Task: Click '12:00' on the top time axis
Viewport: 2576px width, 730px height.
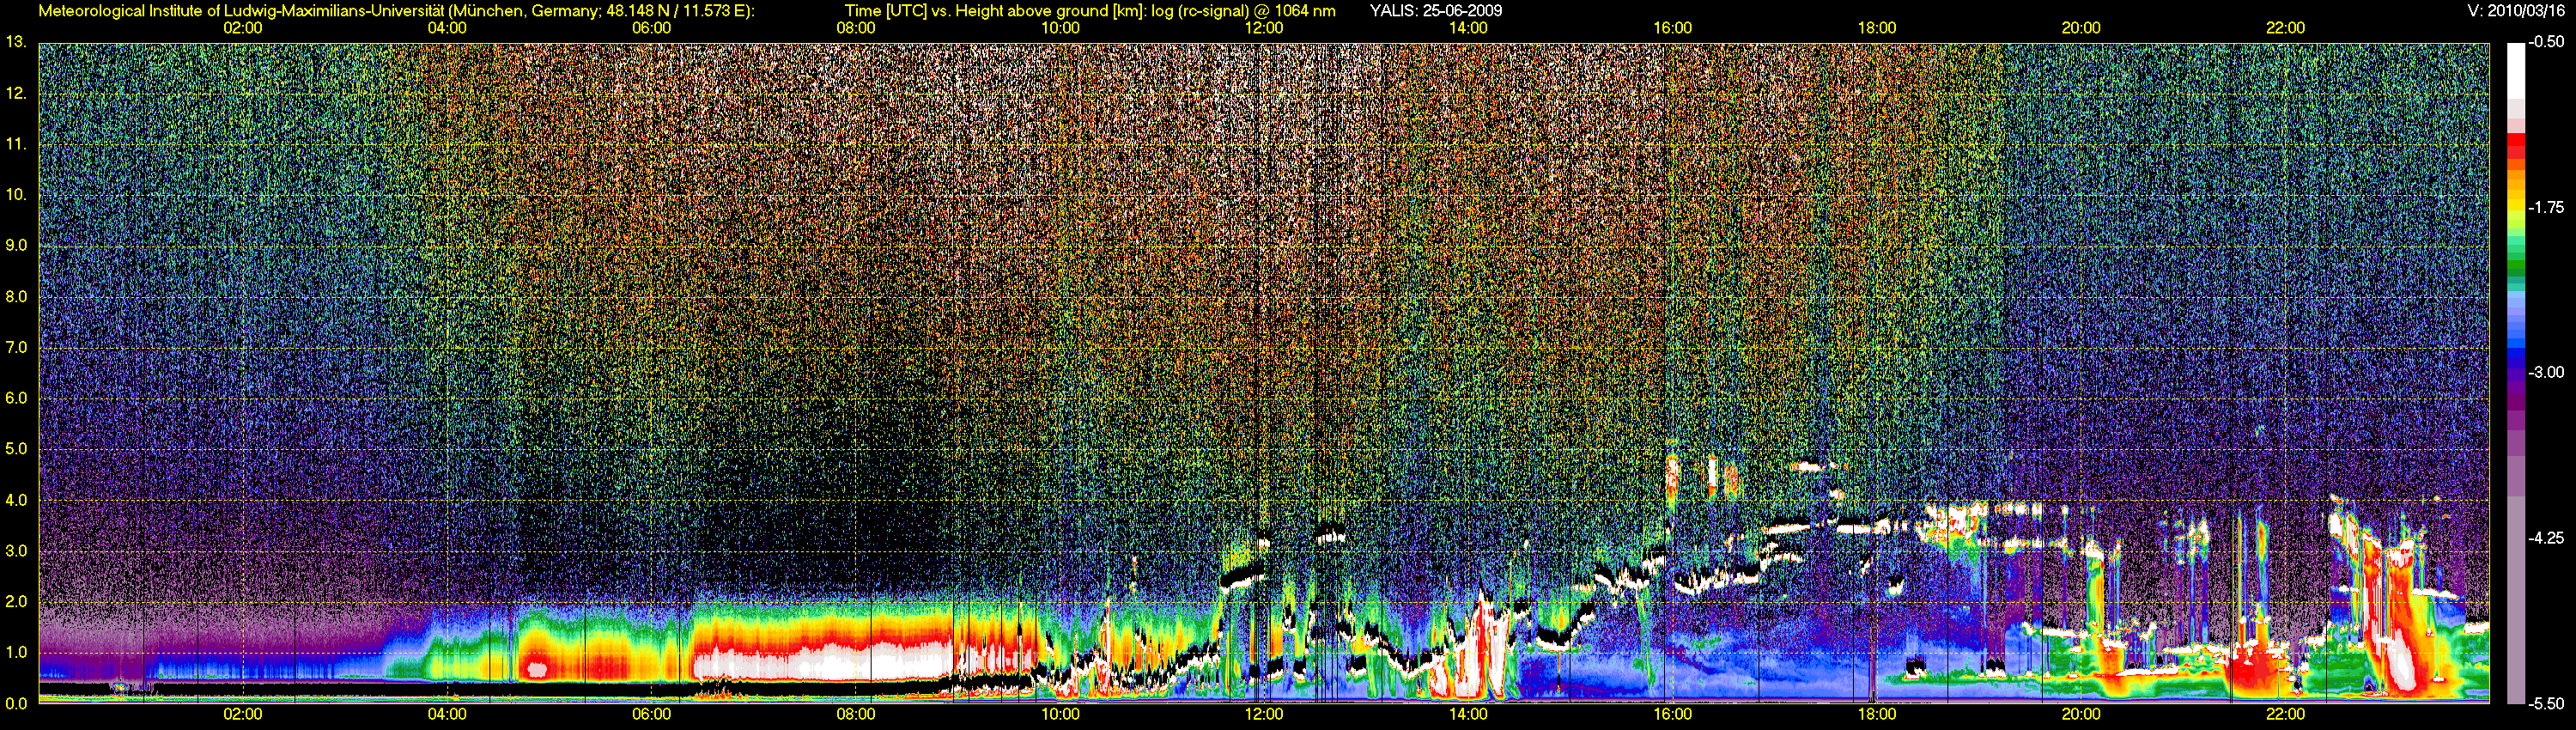Action: click(1264, 28)
